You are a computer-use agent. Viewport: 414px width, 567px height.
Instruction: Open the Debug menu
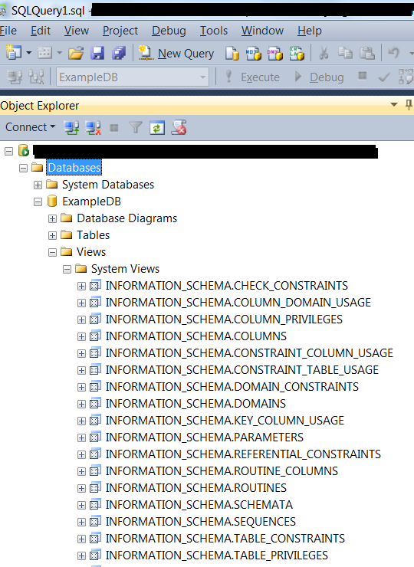(x=169, y=31)
